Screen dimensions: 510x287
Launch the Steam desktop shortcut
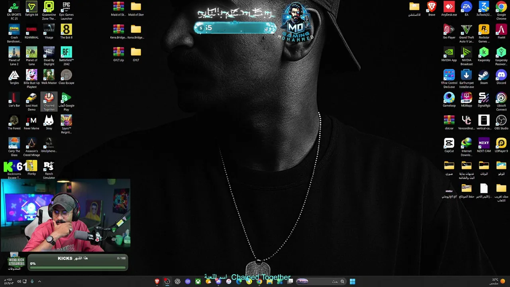[x=484, y=77]
